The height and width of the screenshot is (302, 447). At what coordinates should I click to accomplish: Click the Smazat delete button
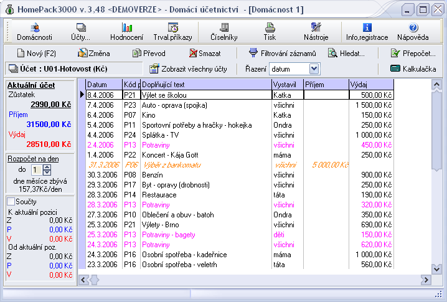(x=205, y=54)
